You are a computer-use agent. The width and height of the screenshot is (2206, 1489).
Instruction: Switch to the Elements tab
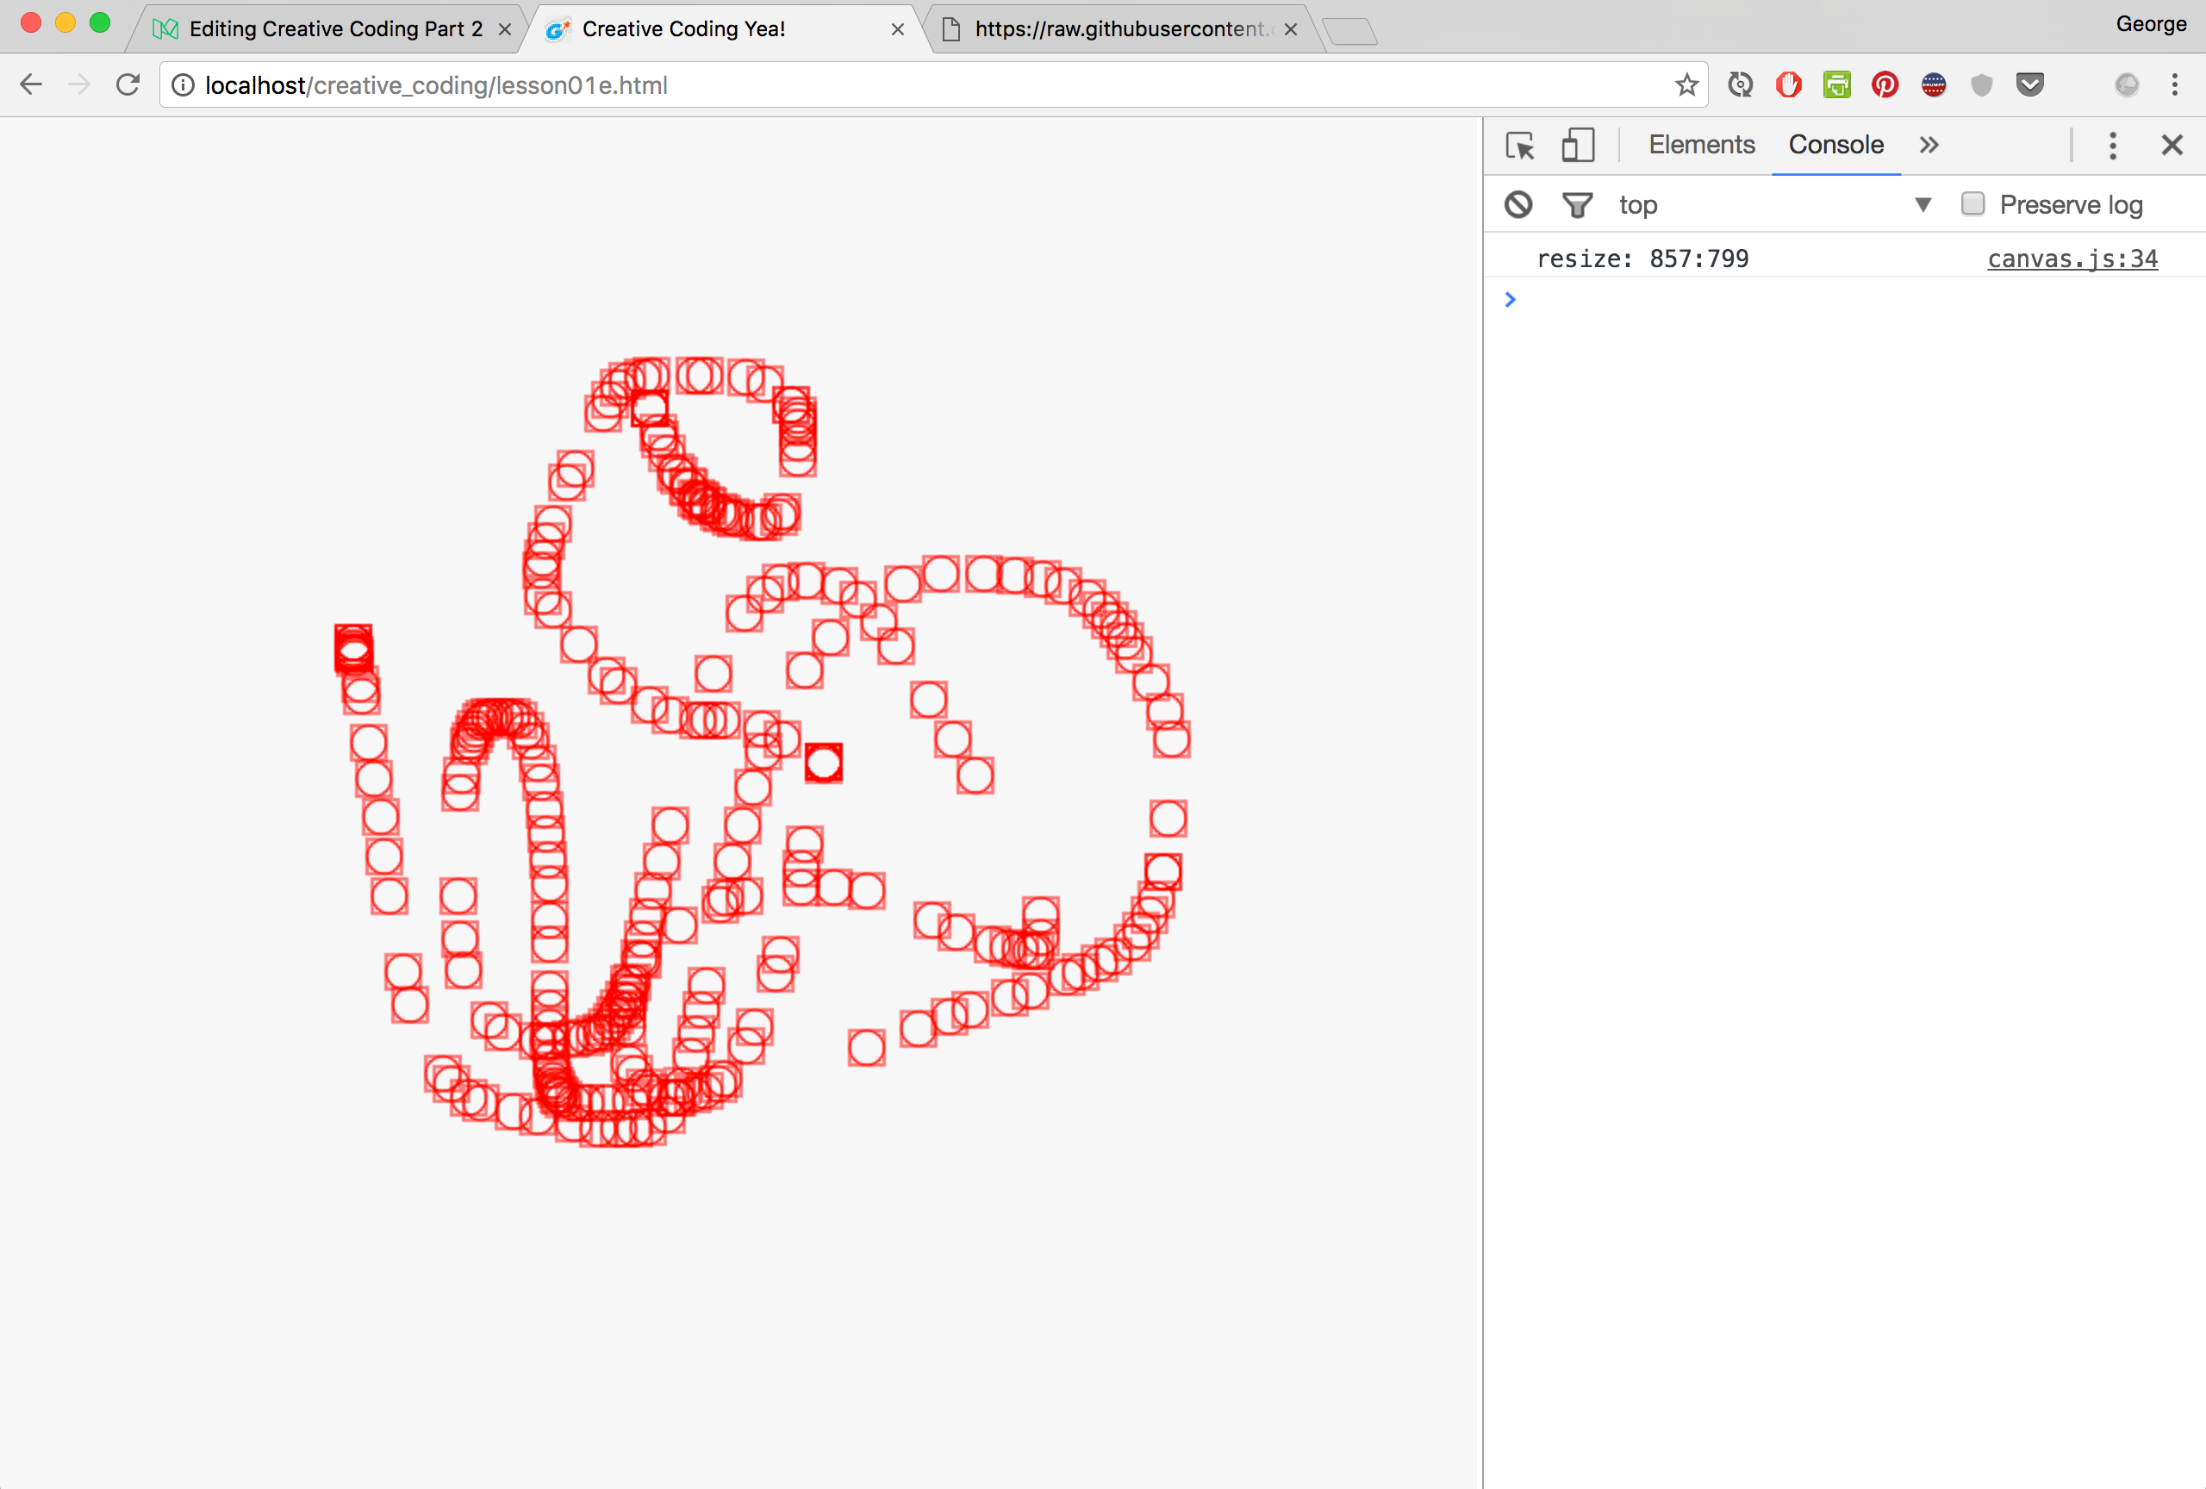coord(1701,146)
